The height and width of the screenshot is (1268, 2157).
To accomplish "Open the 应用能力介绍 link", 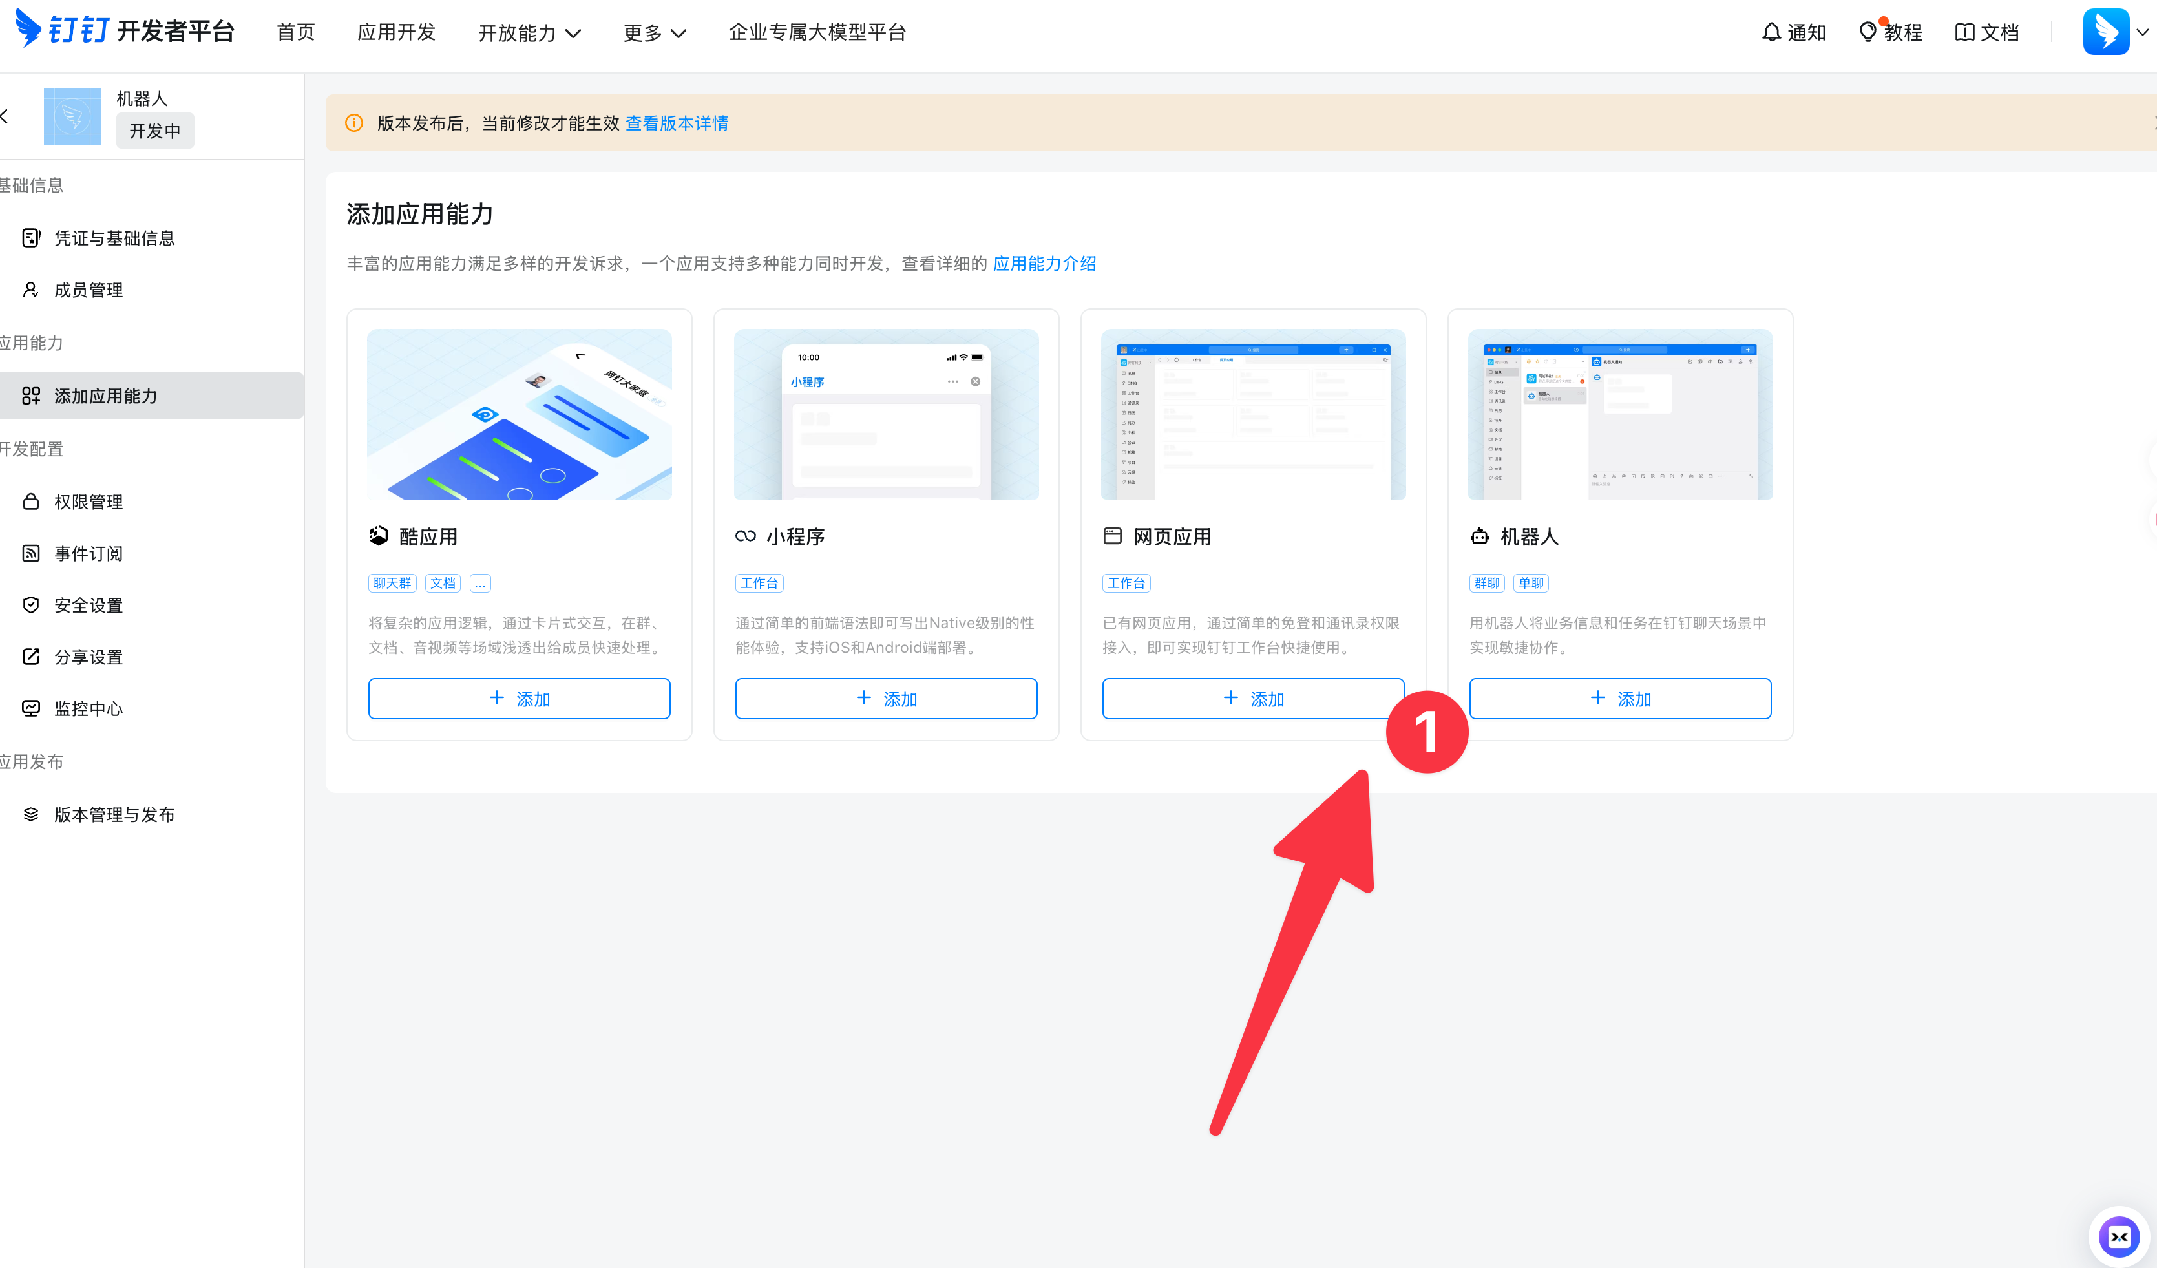I will (x=1044, y=264).
